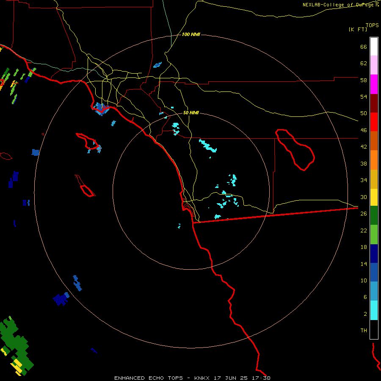The image size is (381, 381).
Task: Click the white swatch in the tops legend
Action: point(374,47)
